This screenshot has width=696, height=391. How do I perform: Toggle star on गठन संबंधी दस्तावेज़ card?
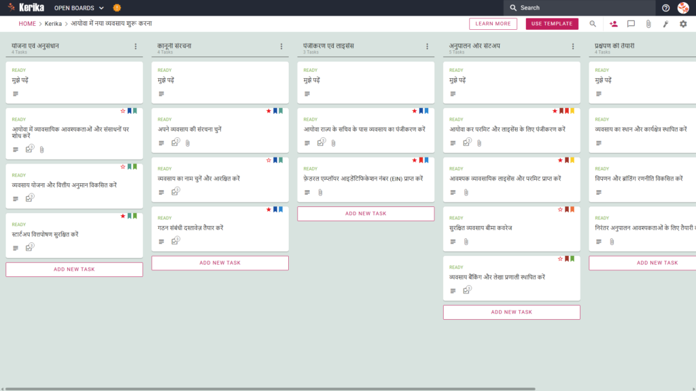(268, 209)
